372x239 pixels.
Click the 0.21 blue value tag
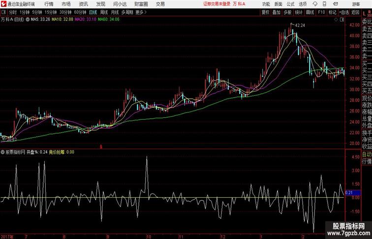coord(353,193)
